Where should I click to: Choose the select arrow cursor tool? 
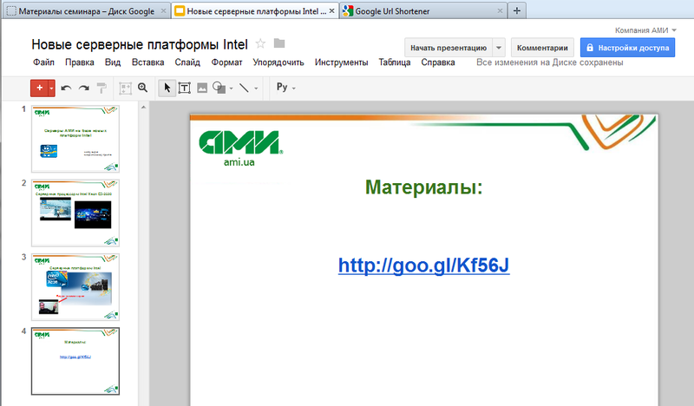[x=167, y=88]
